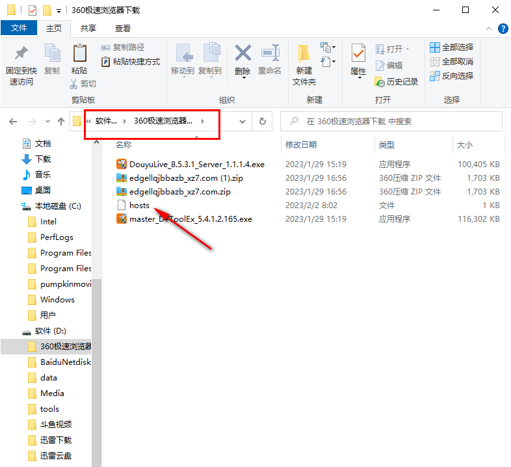Click navigation pane scroll up arrow
Image resolution: width=511 pixels, height=467 pixels.
point(96,142)
